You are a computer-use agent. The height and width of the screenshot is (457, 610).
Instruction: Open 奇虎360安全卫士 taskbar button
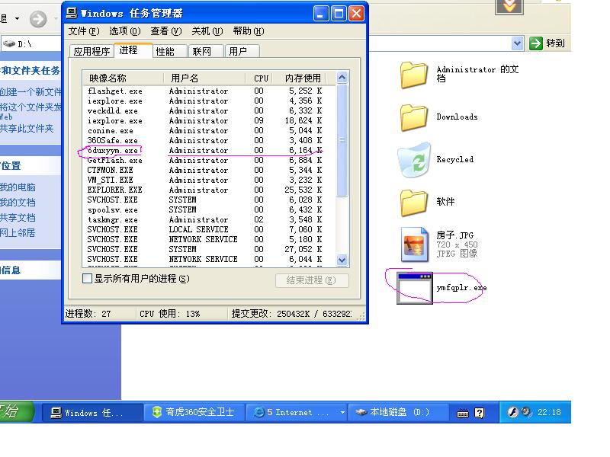click(194, 412)
